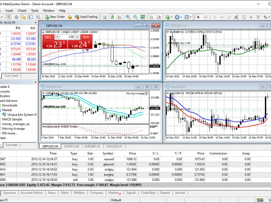The width and height of the screenshot is (271, 203).
Task: Click the New Order button
Action: coord(55,17)
